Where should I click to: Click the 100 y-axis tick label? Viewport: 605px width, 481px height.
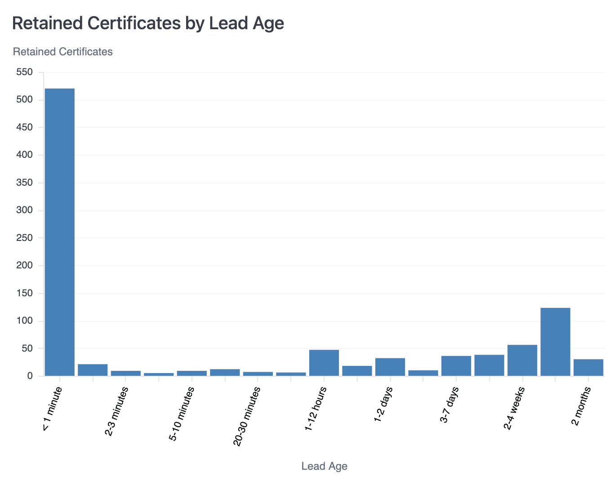[x=24, y=321]
